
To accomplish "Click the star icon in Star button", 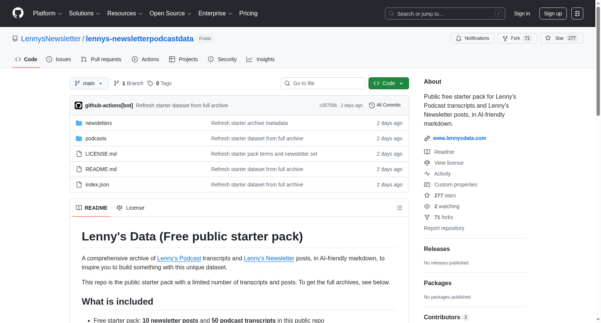I will point(548,38).
